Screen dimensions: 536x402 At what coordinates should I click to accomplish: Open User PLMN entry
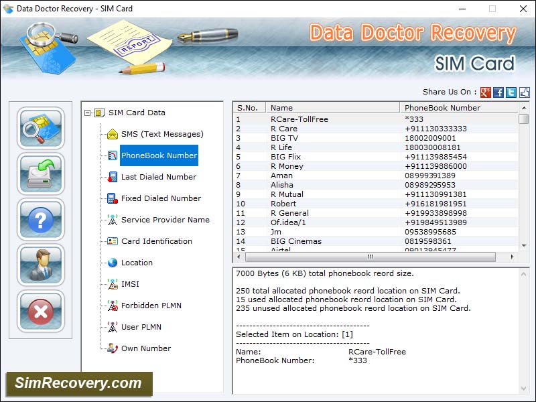pos(141,327)
